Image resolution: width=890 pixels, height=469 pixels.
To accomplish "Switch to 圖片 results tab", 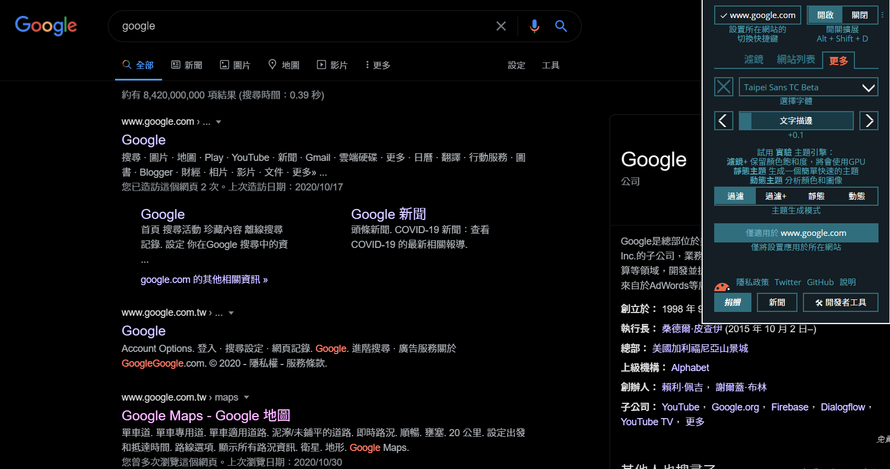I will pyautogui.click(x=235, y=65).
